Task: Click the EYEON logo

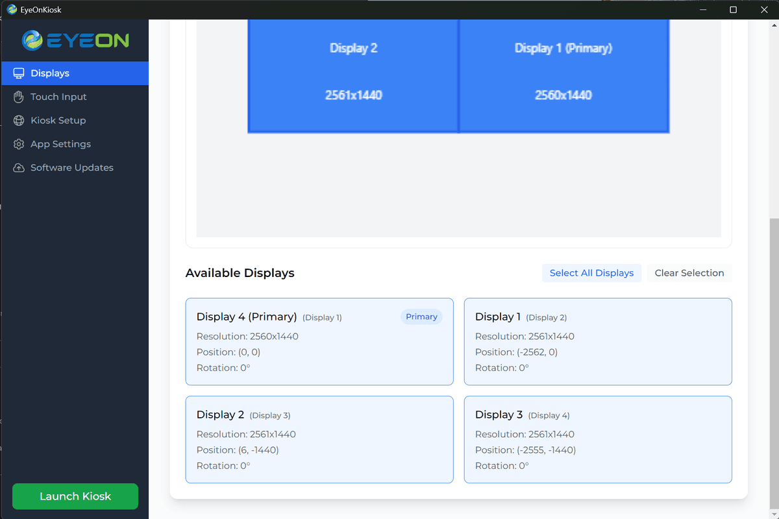Action: click(x=75, y=40)
